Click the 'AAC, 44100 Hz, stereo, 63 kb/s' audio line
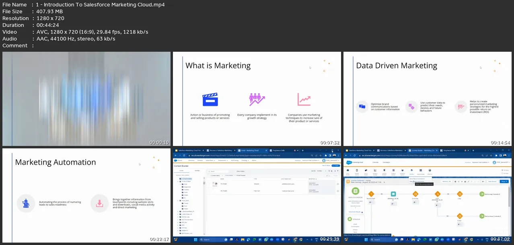The height and width of the screenshot is (245, 514). coord(76,38)
